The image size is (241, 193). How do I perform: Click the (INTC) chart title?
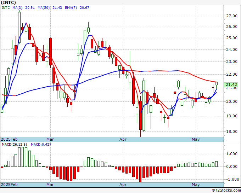(x=9, y=2)
